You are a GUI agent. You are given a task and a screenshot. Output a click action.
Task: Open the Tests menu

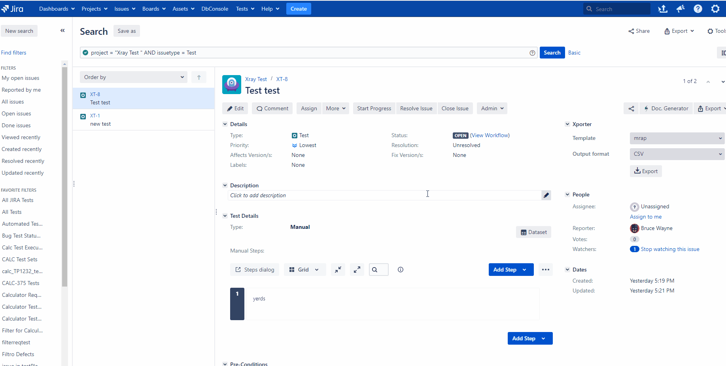coord(244,8)
